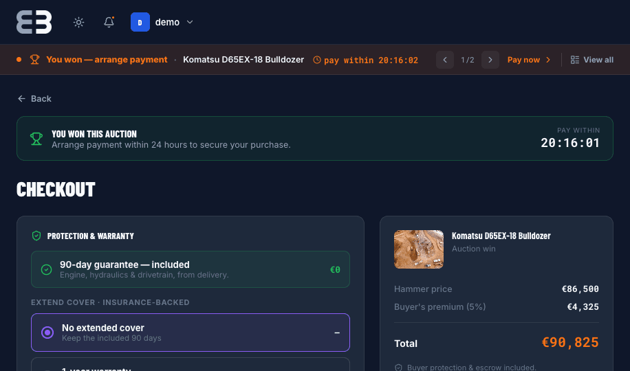Click the 90-day guarantee included card
Screen dimensions: 630x371
pyautogui.click(x=191, y=269)
